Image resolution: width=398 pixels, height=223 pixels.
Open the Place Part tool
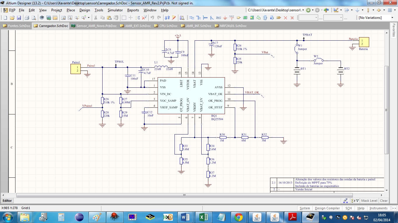[x=238, y=17]
